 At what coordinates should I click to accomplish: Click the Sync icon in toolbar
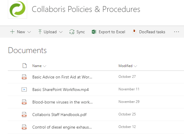point(72,32)
